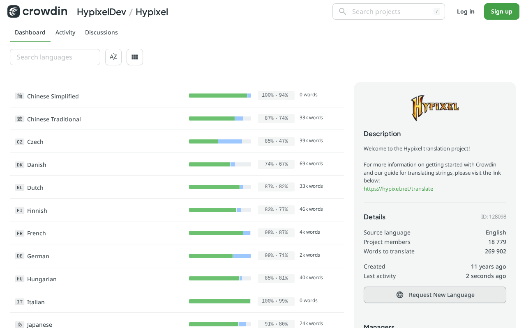Click 46k words for Finnish
The height and width of the screenshot is (328, 526).
(311, 209)
